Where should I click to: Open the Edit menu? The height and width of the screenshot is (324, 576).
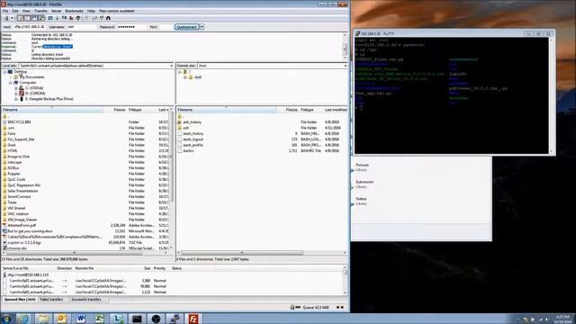tap(15, 11)
